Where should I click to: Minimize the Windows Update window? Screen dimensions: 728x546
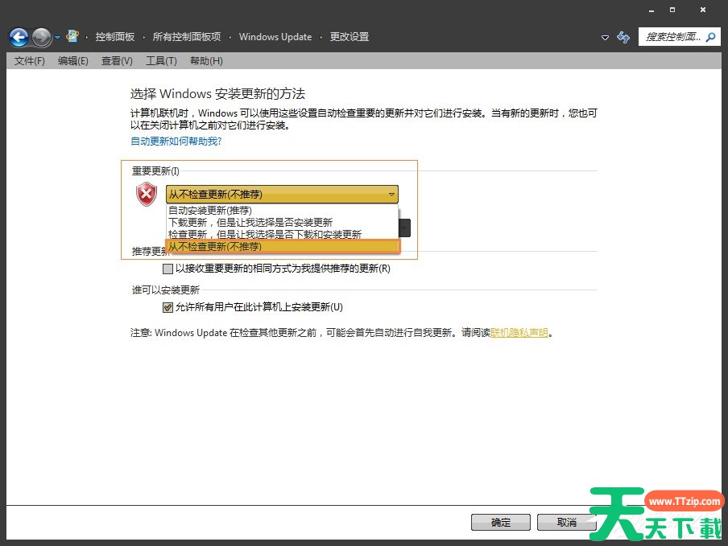click(x=651, y=10)
